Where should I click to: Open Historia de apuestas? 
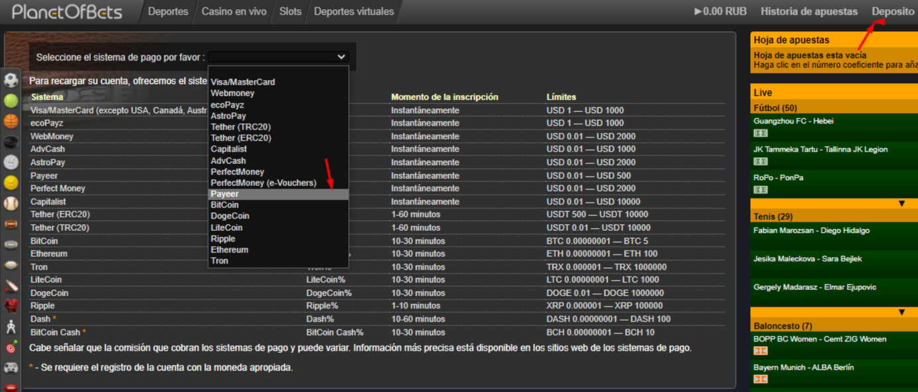tap(809, 11)
